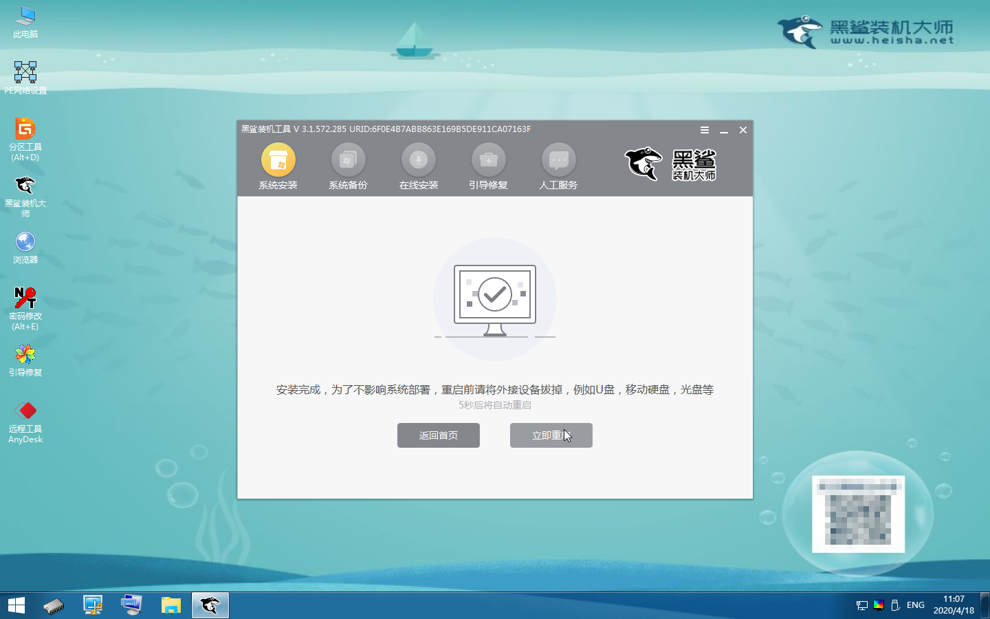The image size is (990, 619).
Task: Click the disk drive taskbar icon
Action: (54, 605)
